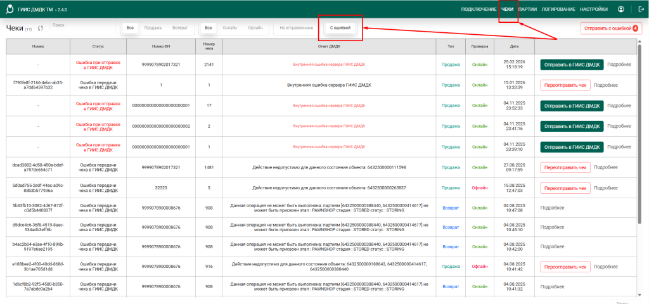Go to the ЛОГИРОВАНИЕ tab
The image size is (649, 304).
(x=558, y=9)
